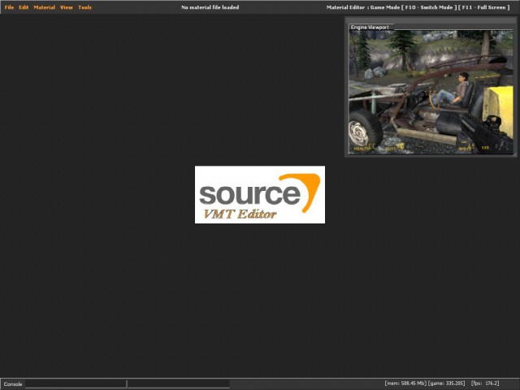
Task: Click inside the Engine Viewport game preview
Action: (x=431, y=92)
